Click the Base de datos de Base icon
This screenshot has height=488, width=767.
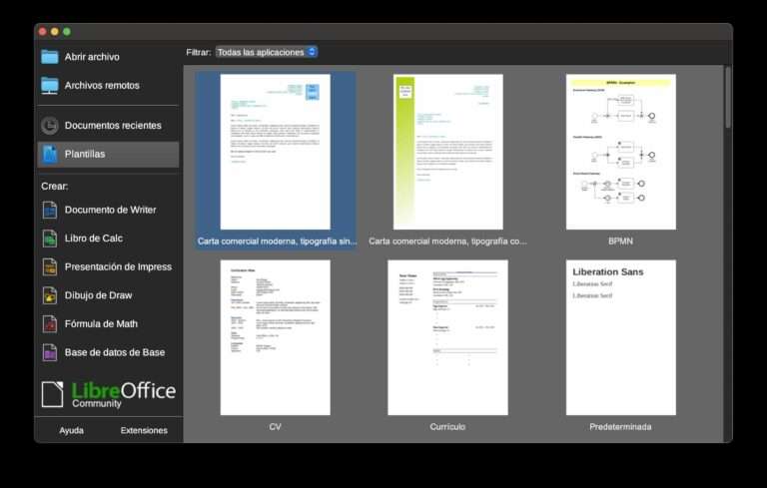coord(50,352)
